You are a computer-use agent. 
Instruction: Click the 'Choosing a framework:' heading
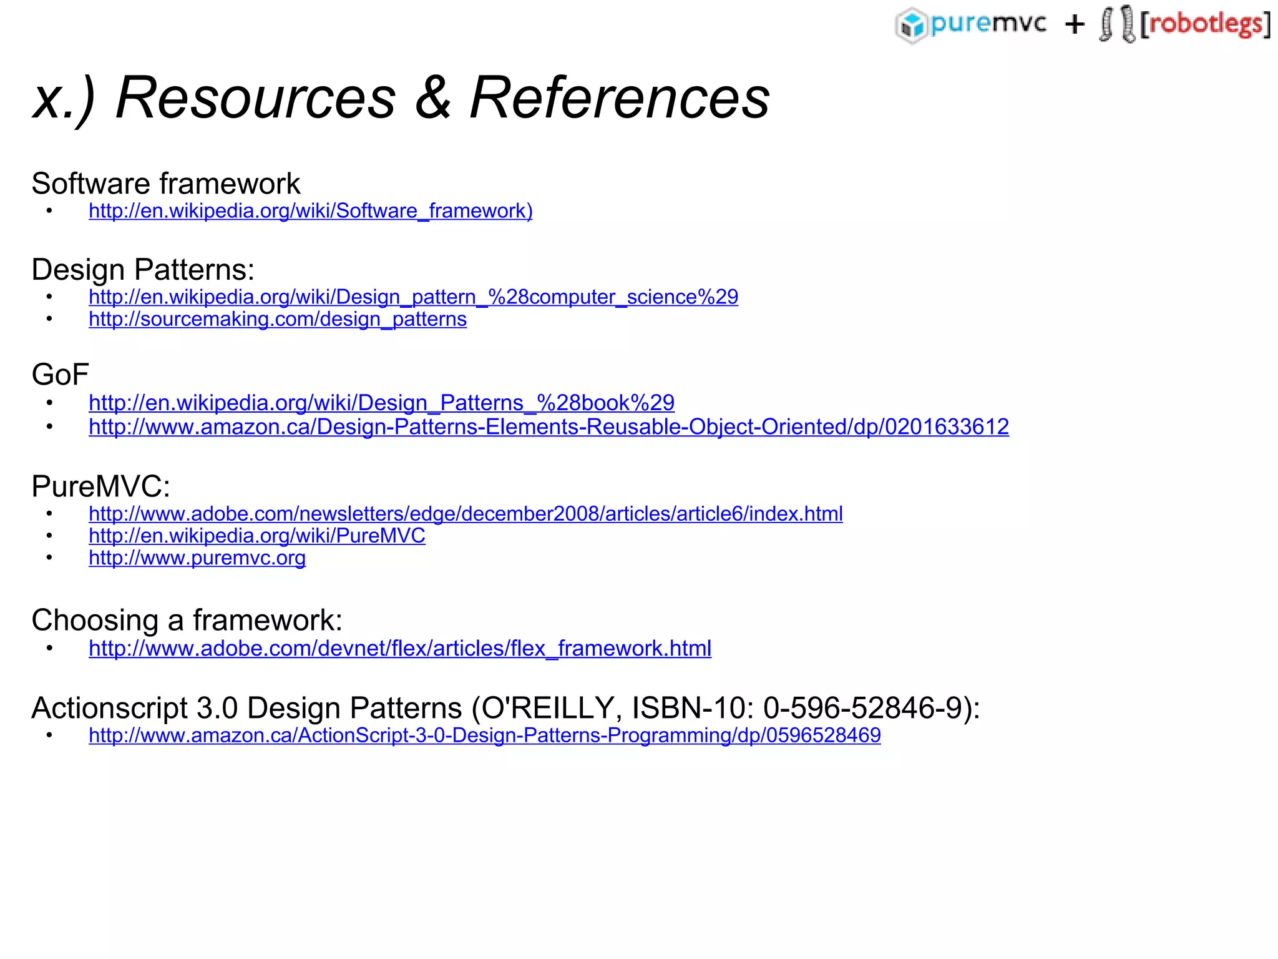pos(187,621)
